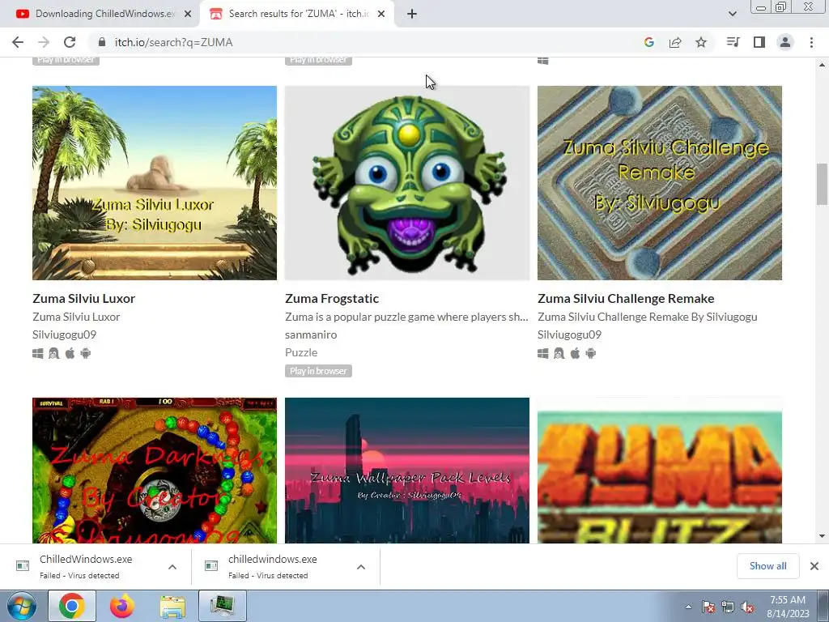Visit Silviugogu09 author under Challenge Remake
829x622 pixels.
click(x=569, y=334)
